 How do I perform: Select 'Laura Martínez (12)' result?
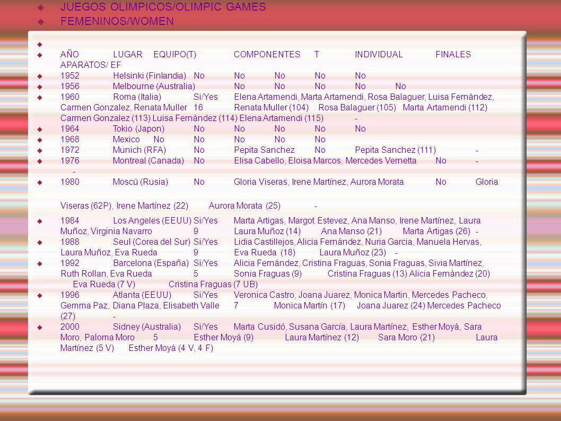[x=322, y=338]
